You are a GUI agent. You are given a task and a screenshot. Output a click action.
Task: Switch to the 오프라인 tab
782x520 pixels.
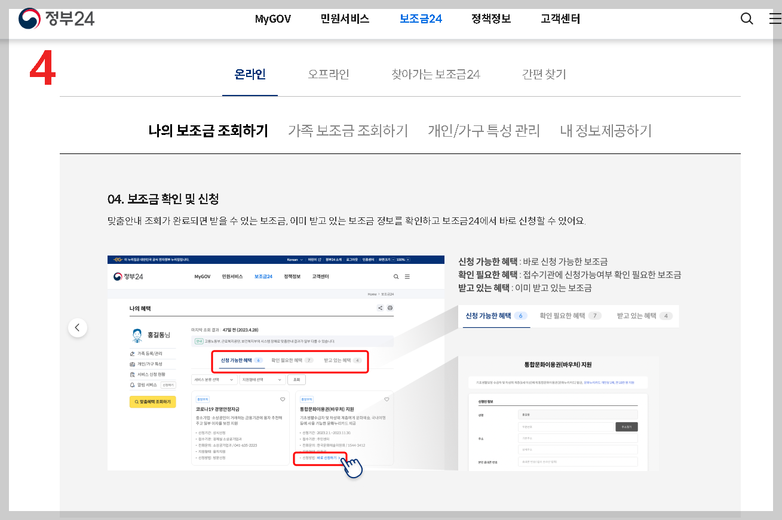click(329, 75)
